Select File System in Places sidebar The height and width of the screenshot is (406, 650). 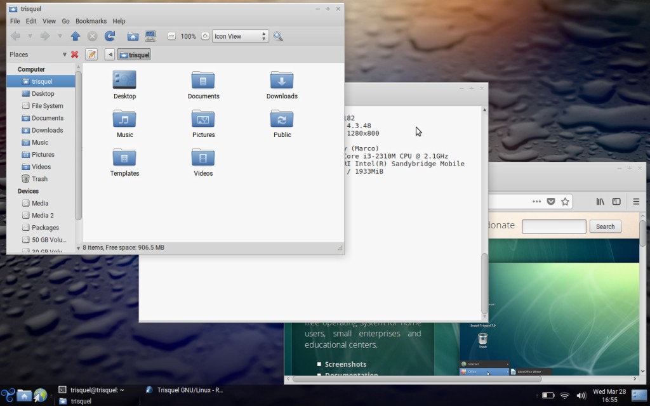[47, 106]
